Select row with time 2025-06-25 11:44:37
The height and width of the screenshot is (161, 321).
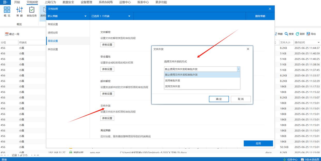[x=160, y=48]
